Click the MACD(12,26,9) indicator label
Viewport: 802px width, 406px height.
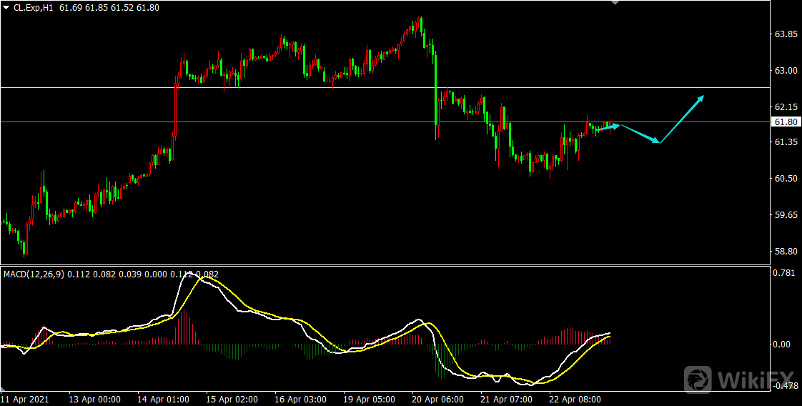pos(33,274)
